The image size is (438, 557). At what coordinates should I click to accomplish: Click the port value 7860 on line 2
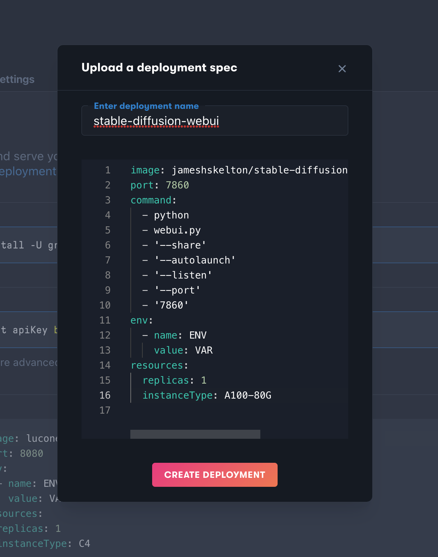[x=177, y=185]
